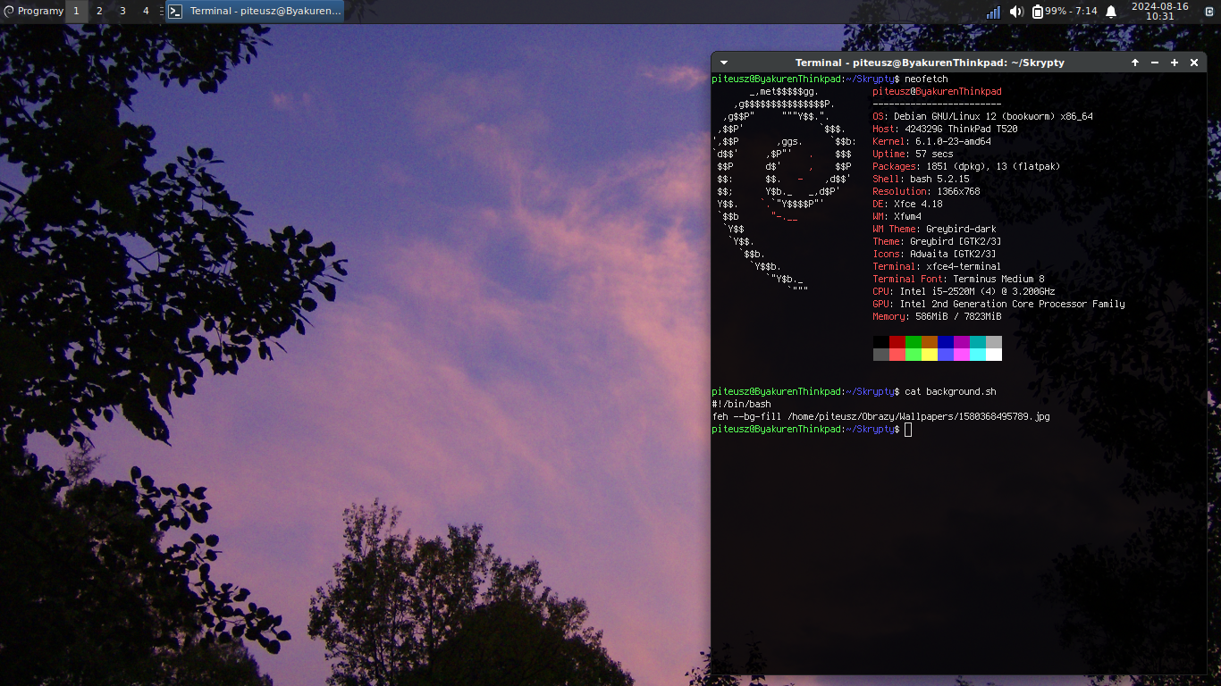Image resolution: width=1221 pixels, height=686 pixels.
Task: Switch to workspace 3
Action: tap(122, 12)
